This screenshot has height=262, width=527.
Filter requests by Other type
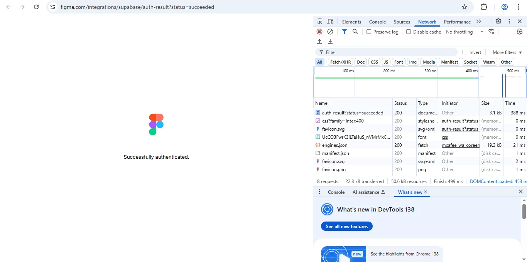click(x=507, y=62)
